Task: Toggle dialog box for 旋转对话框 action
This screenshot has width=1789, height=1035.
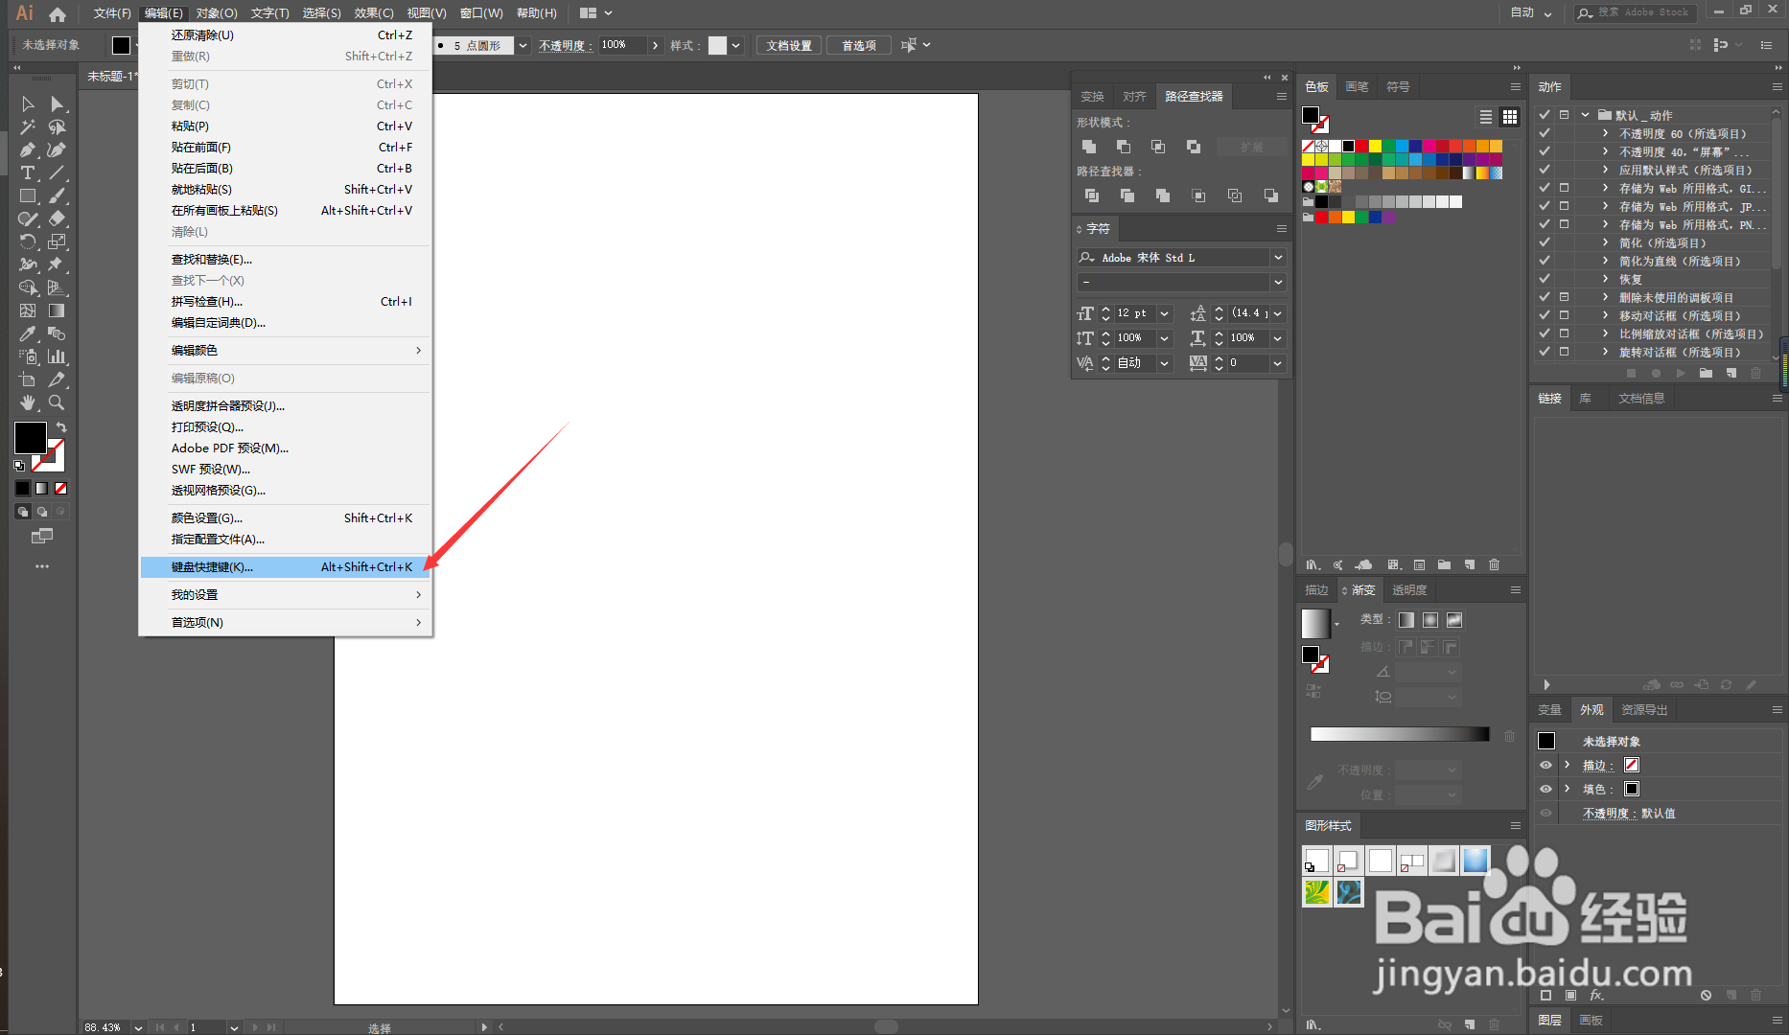Action: pyautogui.click(x=1564, y=352)
